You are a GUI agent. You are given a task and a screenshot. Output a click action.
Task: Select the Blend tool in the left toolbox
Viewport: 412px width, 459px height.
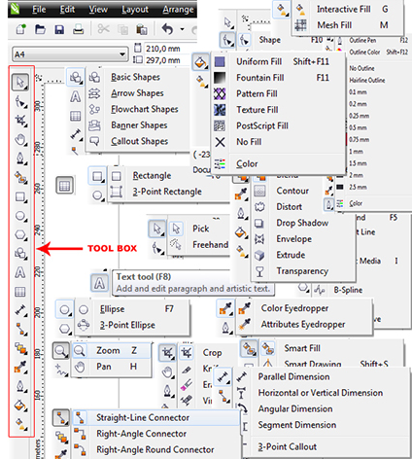pyautogui.click(x=21, y=348)
